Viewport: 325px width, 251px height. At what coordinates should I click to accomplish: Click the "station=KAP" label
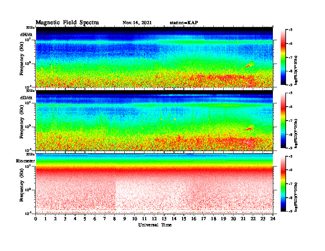pyautogui.click(x=184, y=23)
